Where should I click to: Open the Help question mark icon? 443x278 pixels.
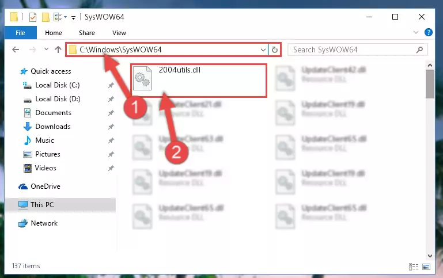click(x=428, y=32)
